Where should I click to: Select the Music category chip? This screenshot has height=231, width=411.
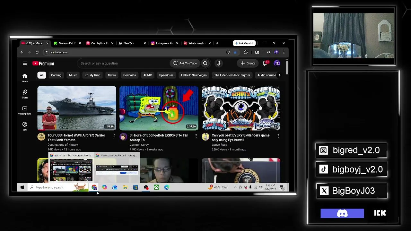tap(73, 75)
